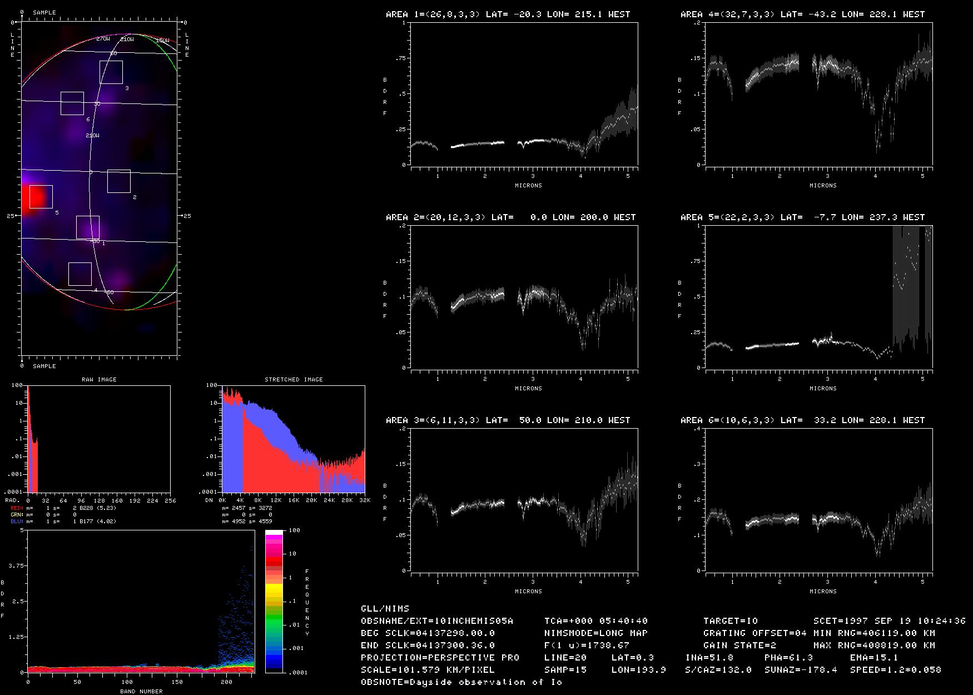Click the Area 1 box on the Io map
Image resolution: width=973 pixels, height=695 pixels.
87,227
